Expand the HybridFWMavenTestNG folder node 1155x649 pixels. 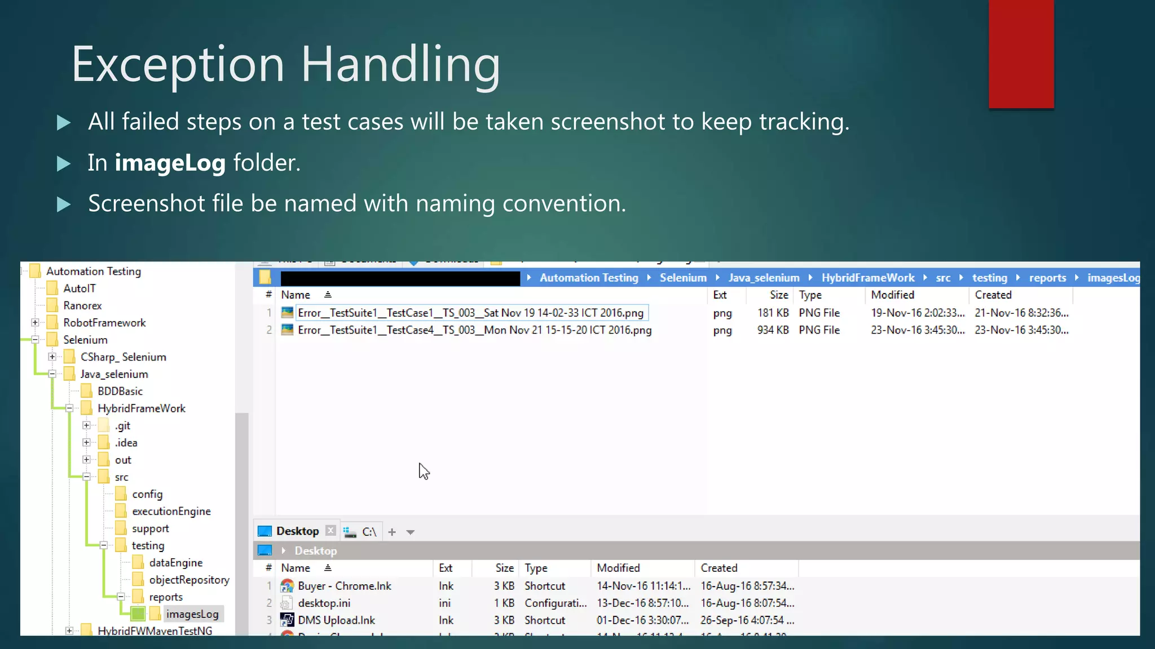click(x=69, y=631)
